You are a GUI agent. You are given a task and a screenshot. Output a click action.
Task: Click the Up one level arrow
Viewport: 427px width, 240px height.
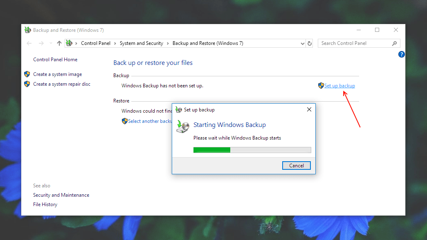(x=59, y=43)
